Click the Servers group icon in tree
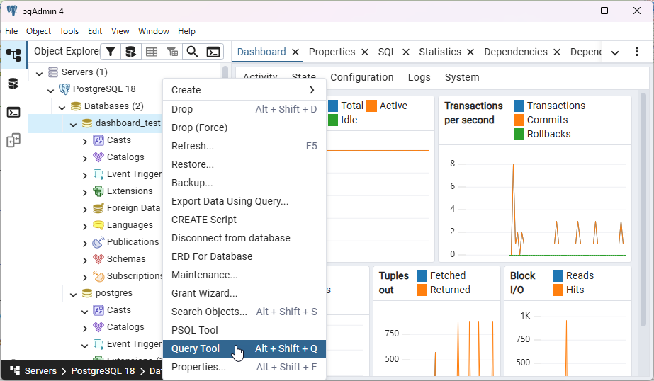 coord(53,72)
